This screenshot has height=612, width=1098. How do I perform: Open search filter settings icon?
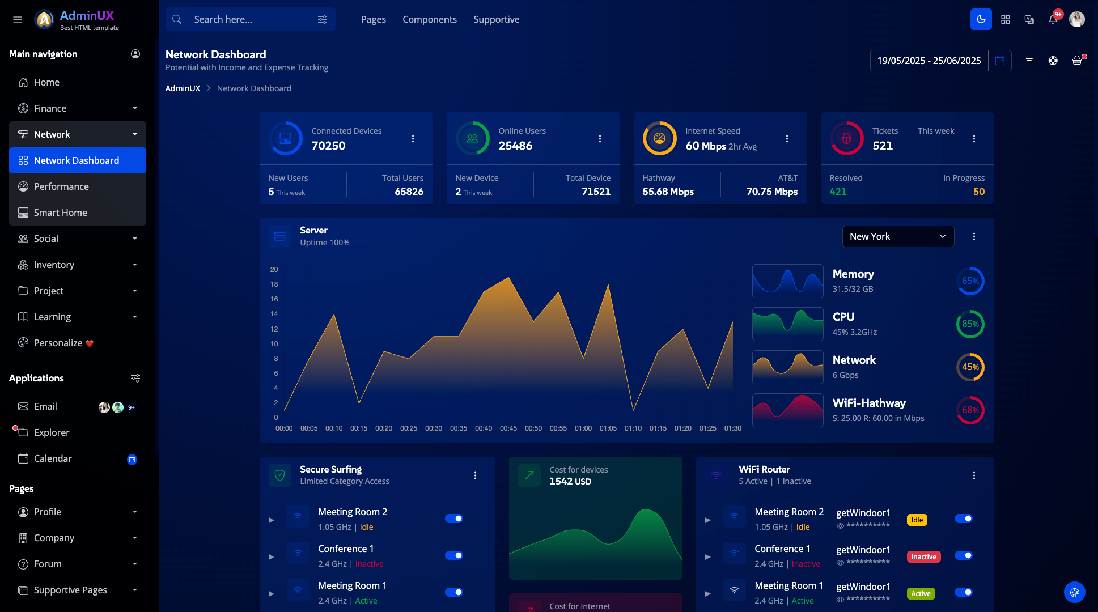pos(323,19)
